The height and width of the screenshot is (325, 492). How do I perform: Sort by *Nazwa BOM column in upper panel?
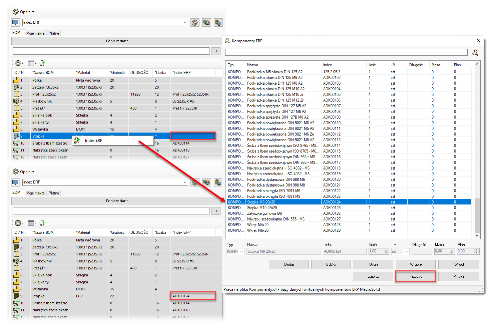(x=52, y=73)
